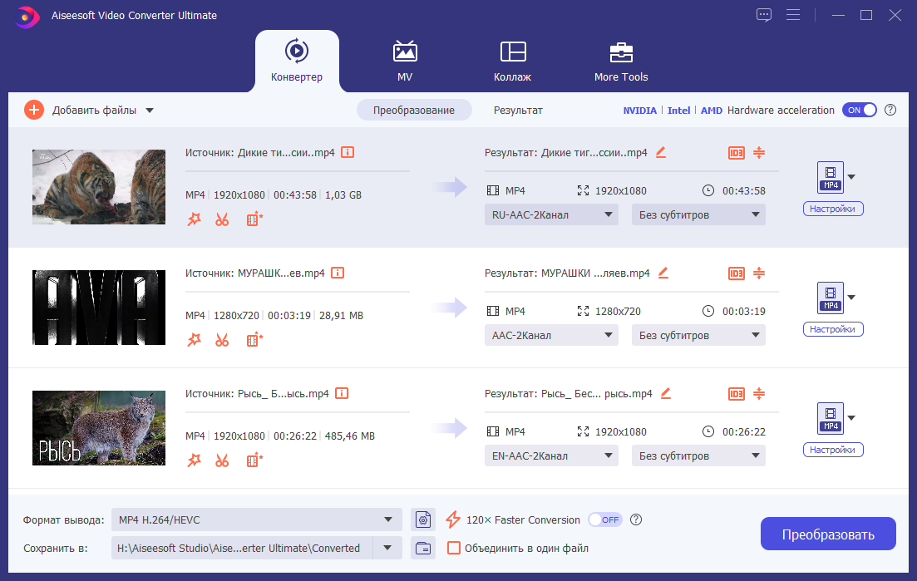This screenshot has height=581, width=917.
Task: Click scissors cut icon for tiger video
Action: point(222,219)
